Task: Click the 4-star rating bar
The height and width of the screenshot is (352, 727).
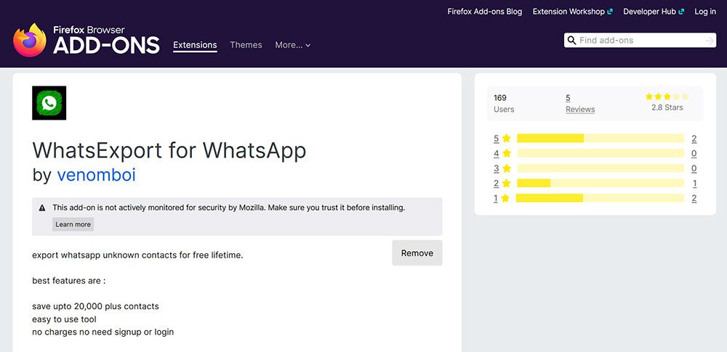Action: click(601, 153)
